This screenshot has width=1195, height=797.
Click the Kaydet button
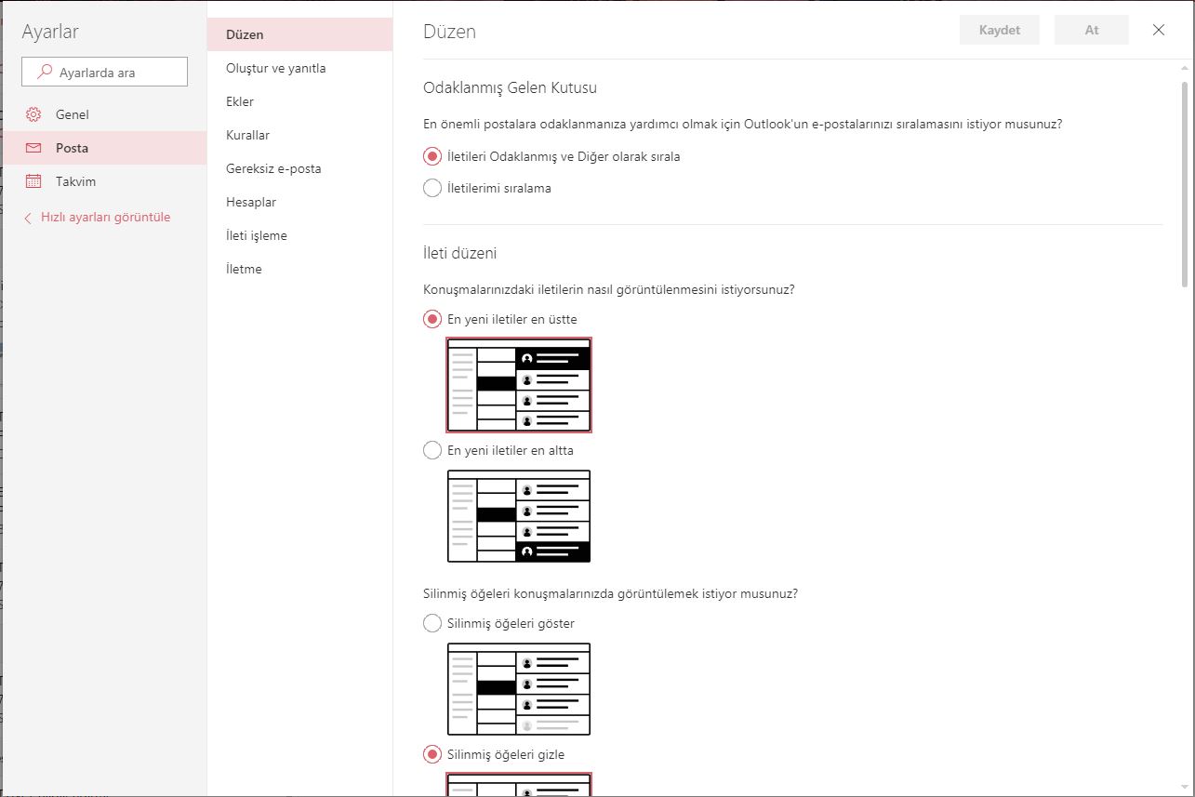tap(1000, 30)
